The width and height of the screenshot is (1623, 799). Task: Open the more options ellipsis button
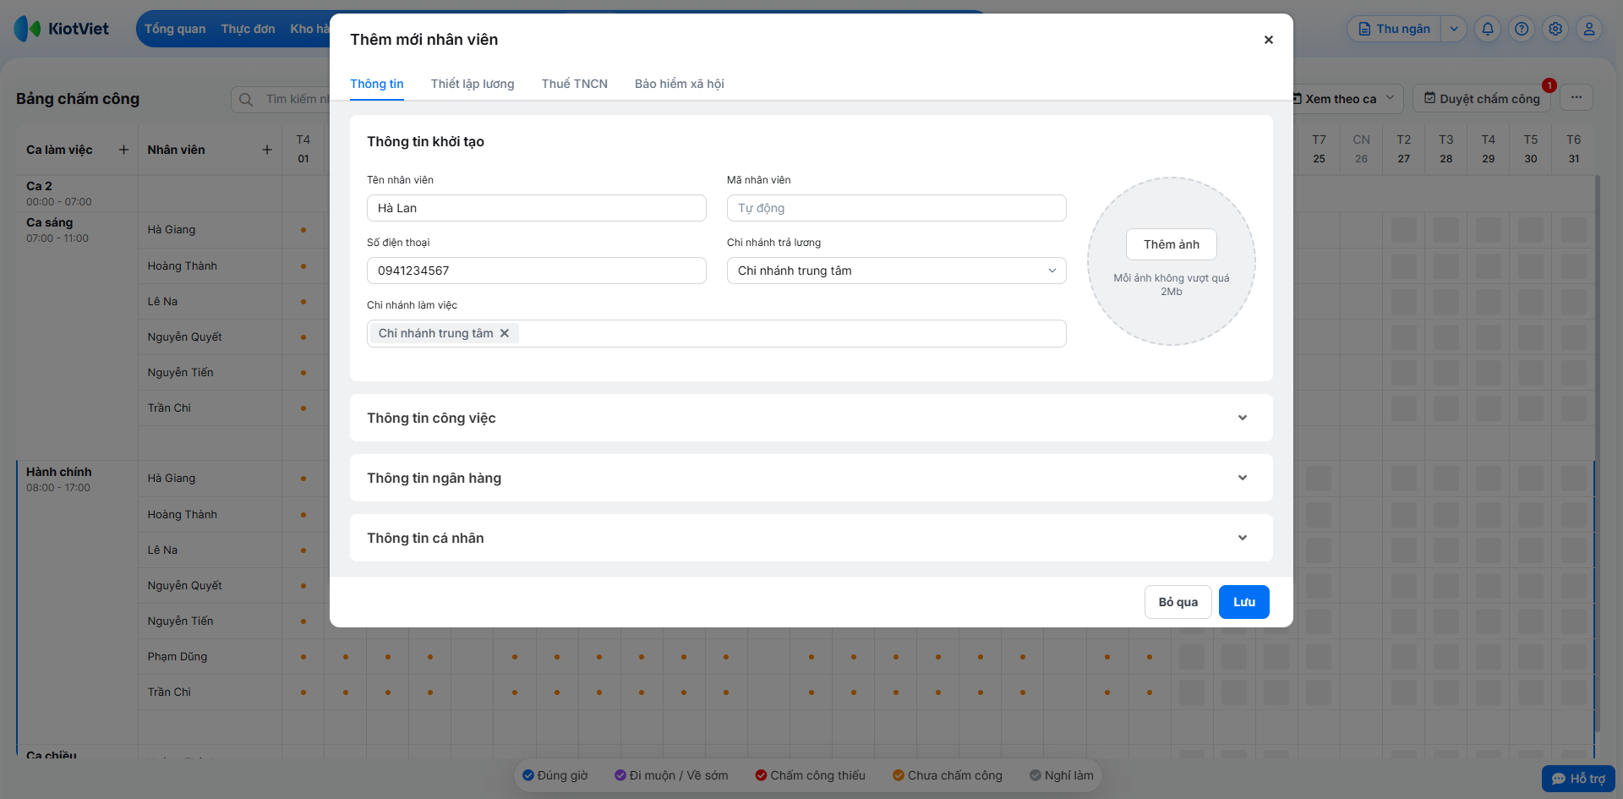1577,97
